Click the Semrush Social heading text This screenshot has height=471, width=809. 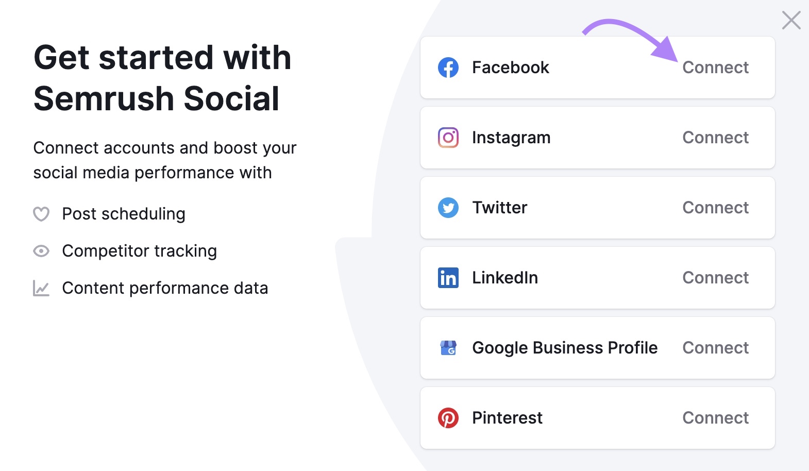coord(156,98)
